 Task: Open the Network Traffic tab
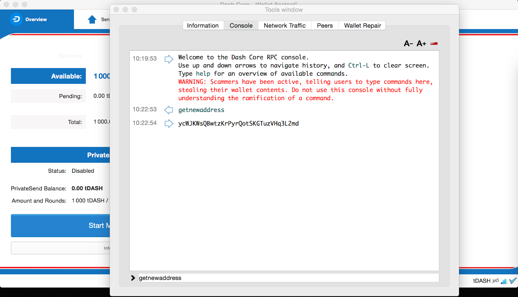click(x=285, y=26)
